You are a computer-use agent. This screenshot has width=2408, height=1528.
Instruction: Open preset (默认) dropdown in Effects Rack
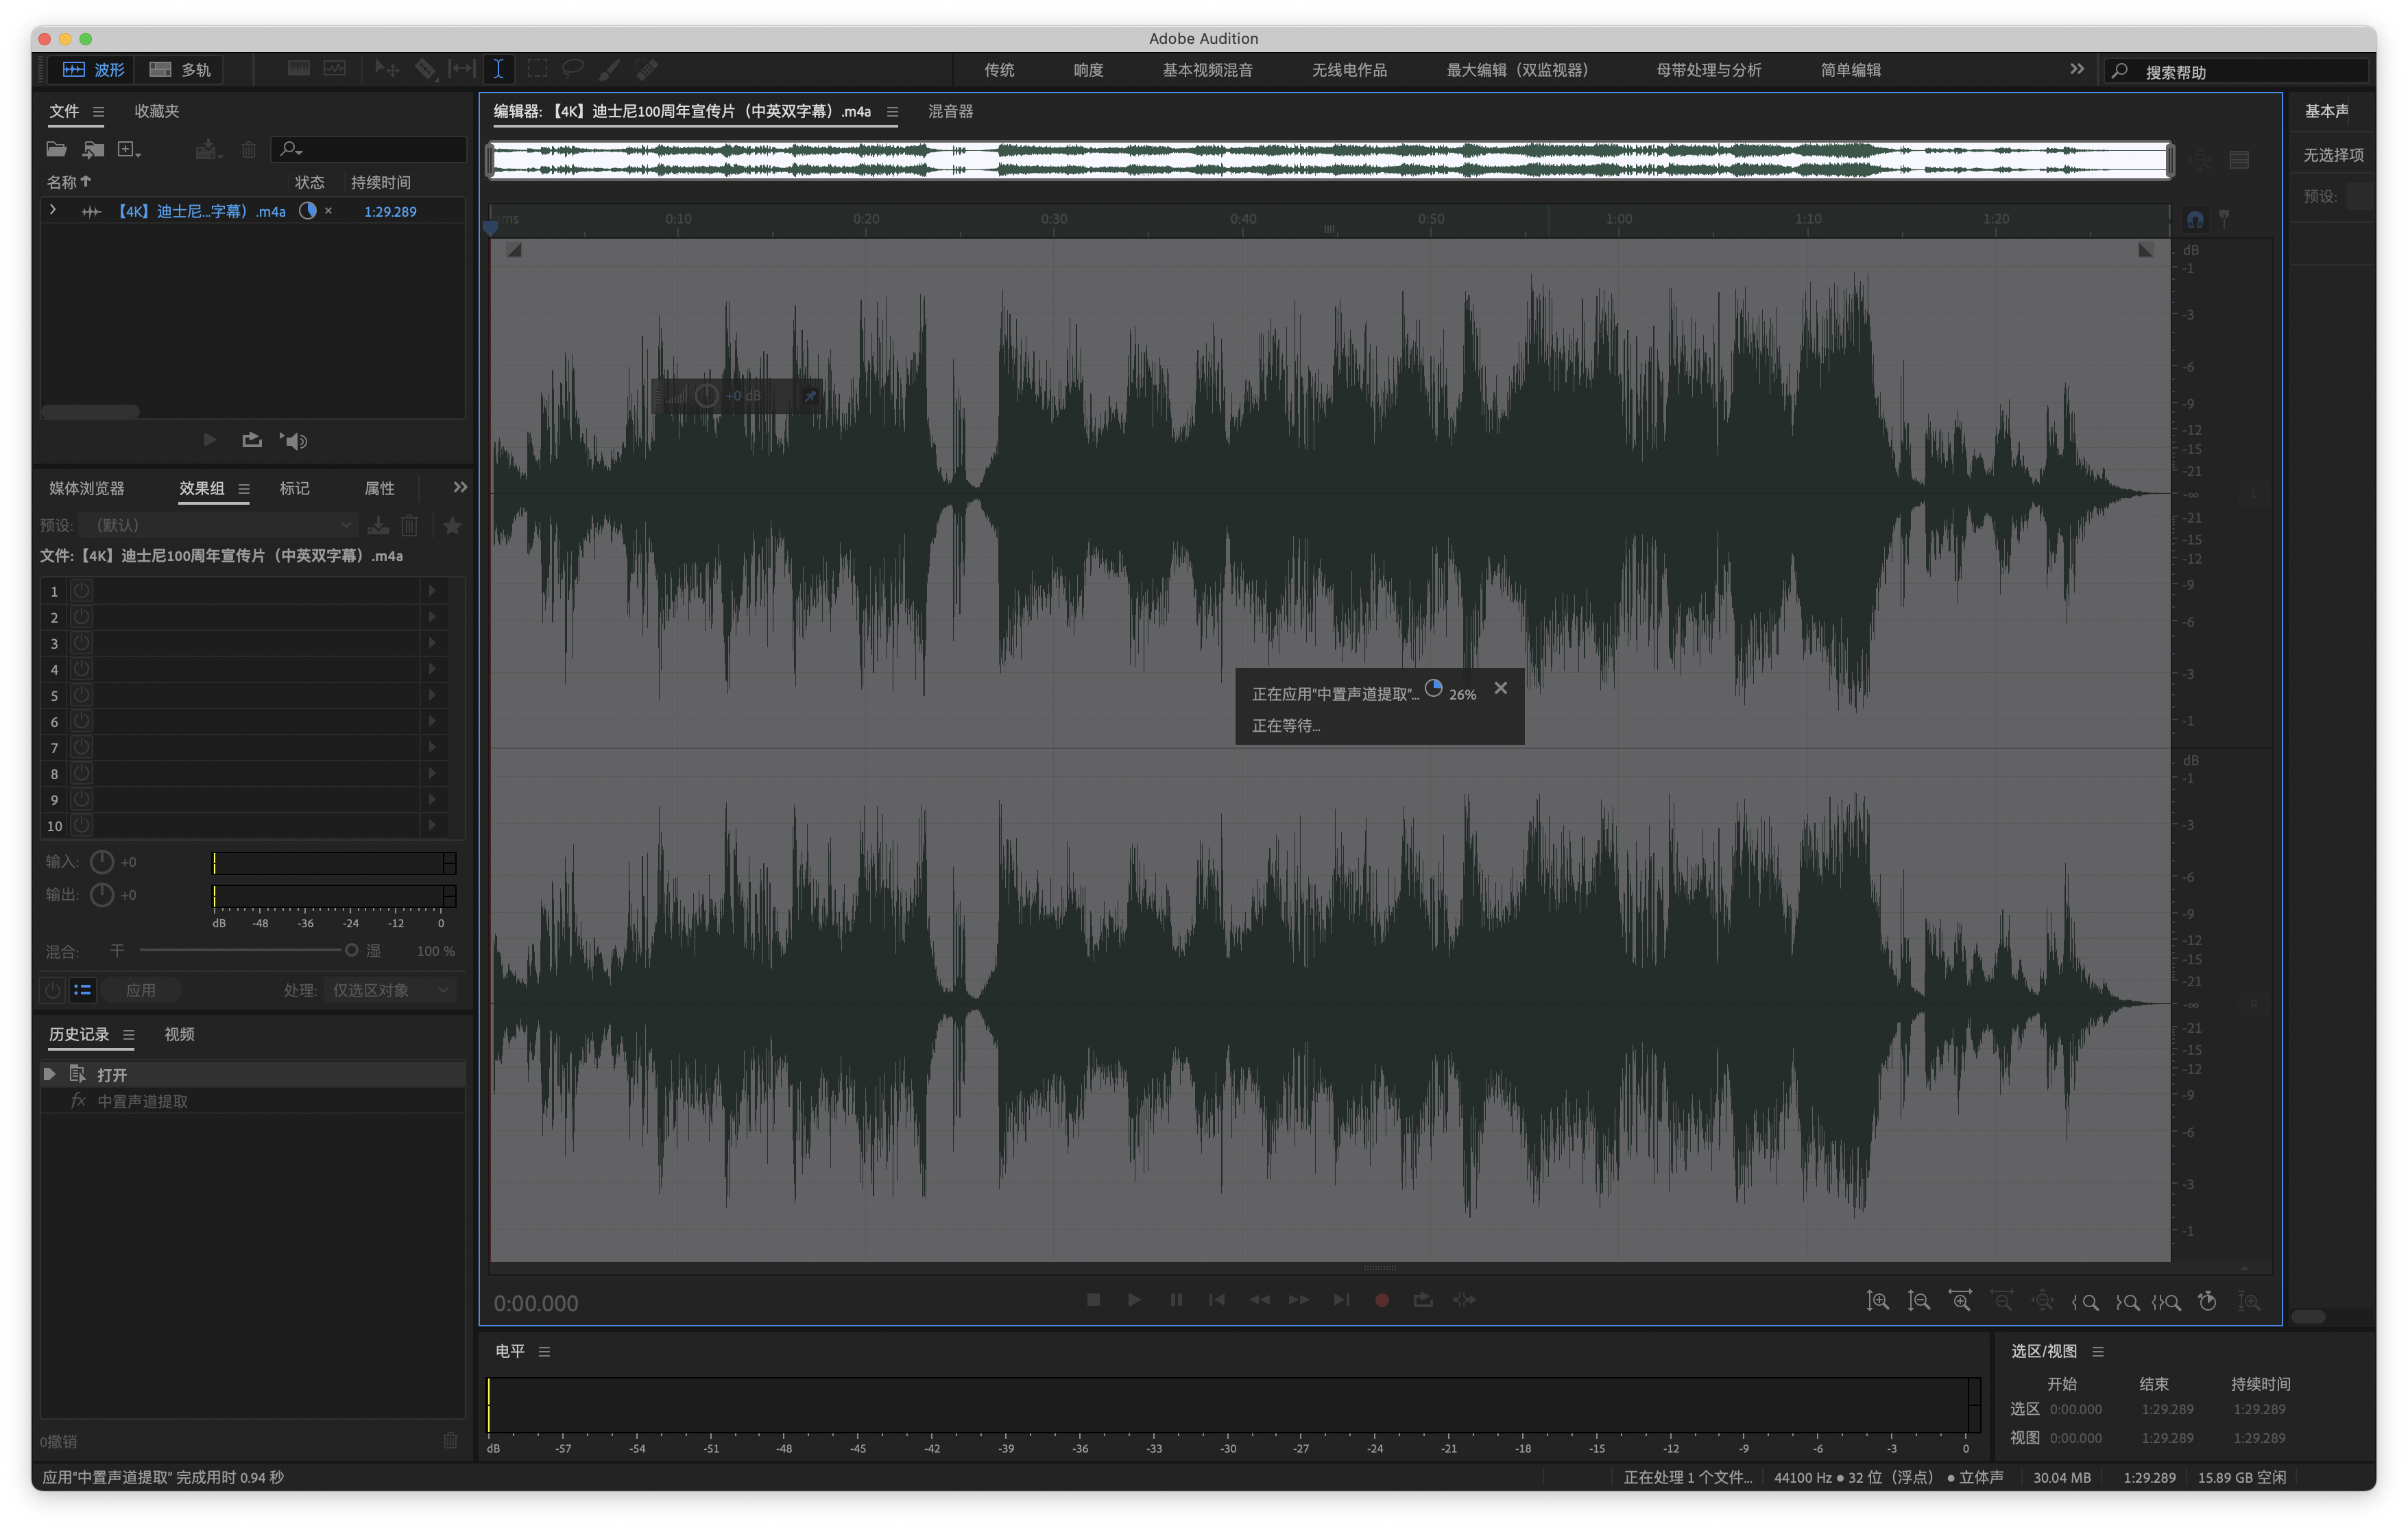(219, 525)
